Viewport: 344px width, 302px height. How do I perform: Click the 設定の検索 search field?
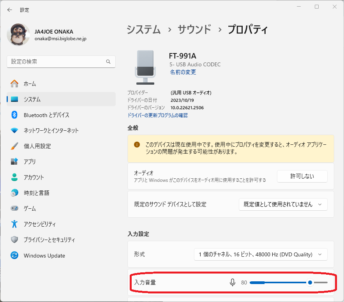(x=61, y=62)
